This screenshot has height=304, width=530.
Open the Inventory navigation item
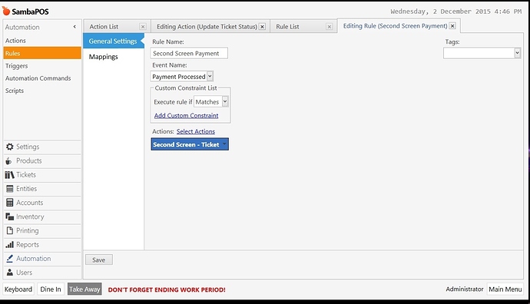pos(42,216)
